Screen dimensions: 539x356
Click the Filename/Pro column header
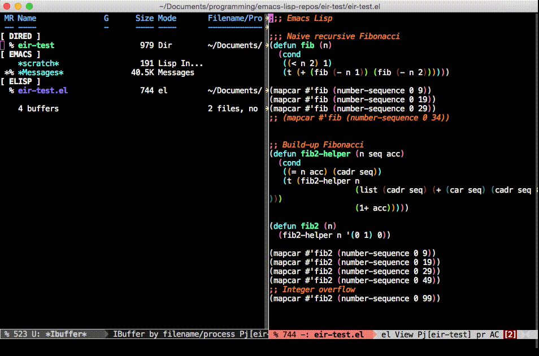235,18
